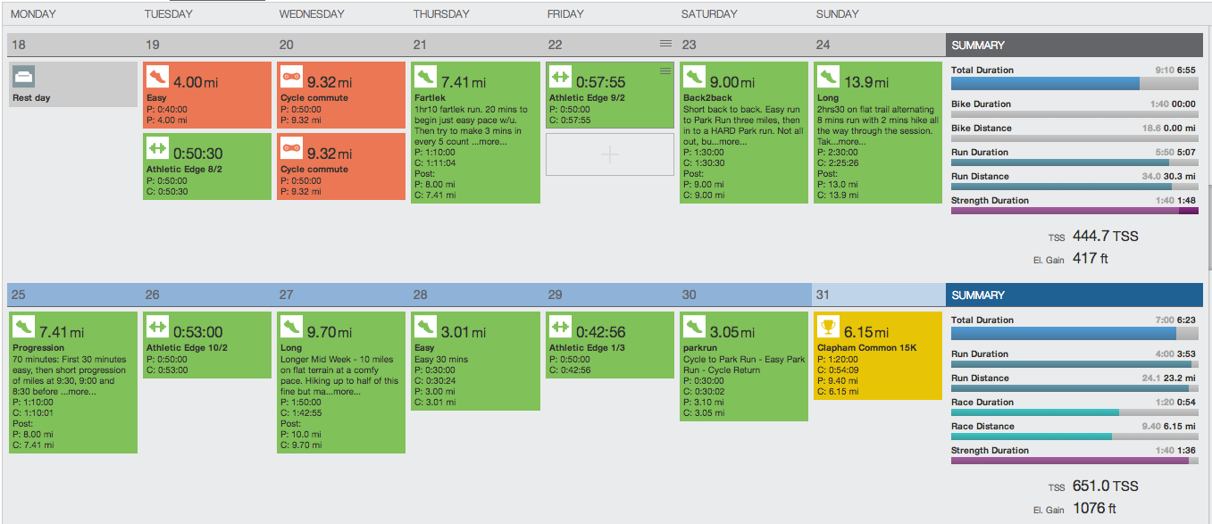The width and height of the screenshot is (1212, 524).
Task: Click the Race Distance bar in second summary
Action: (x=1074, y=437)
